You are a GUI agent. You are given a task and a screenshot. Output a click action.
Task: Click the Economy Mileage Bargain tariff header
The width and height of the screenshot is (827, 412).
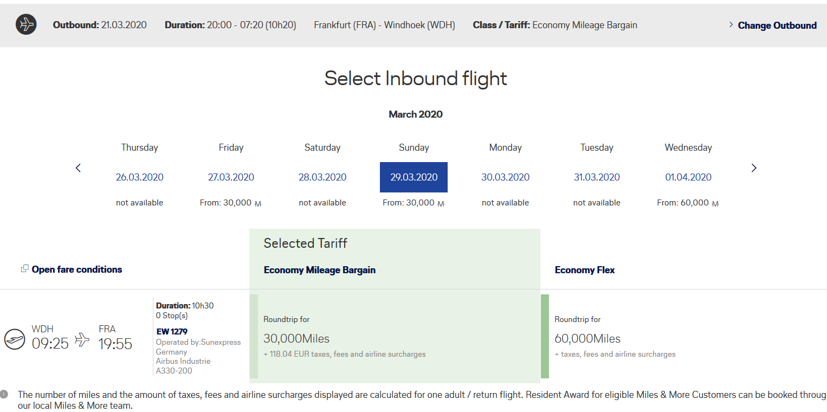[320, 270]
